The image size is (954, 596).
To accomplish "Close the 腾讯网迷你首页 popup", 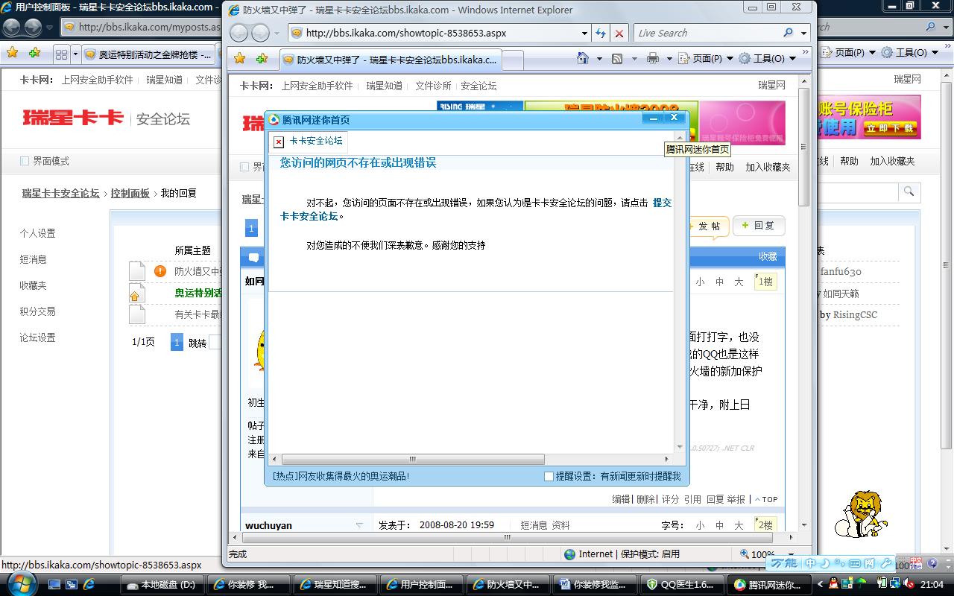I will click(x=674, y=118).
